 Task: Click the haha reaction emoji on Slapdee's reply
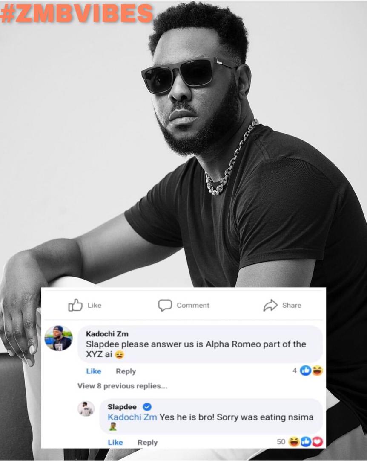[x=294, y=442]
